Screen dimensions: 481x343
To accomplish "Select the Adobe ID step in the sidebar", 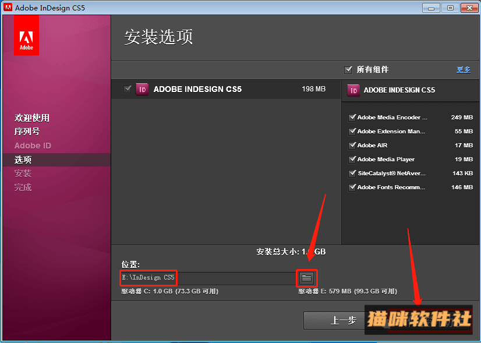I will pos(33,146).
